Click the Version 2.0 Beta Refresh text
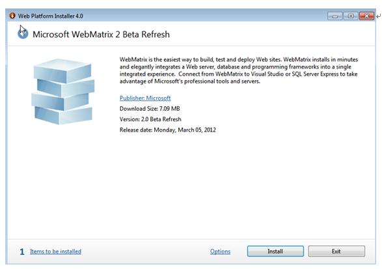382x269 pixels. click(150, 119)
